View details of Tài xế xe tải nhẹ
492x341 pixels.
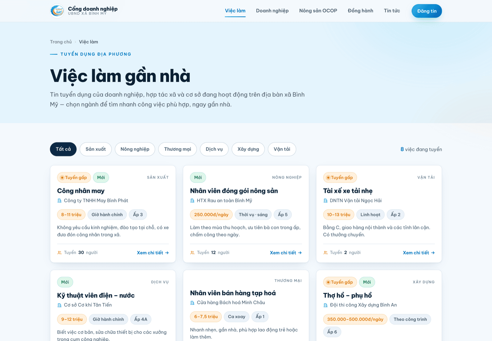(x=419, y=253)
